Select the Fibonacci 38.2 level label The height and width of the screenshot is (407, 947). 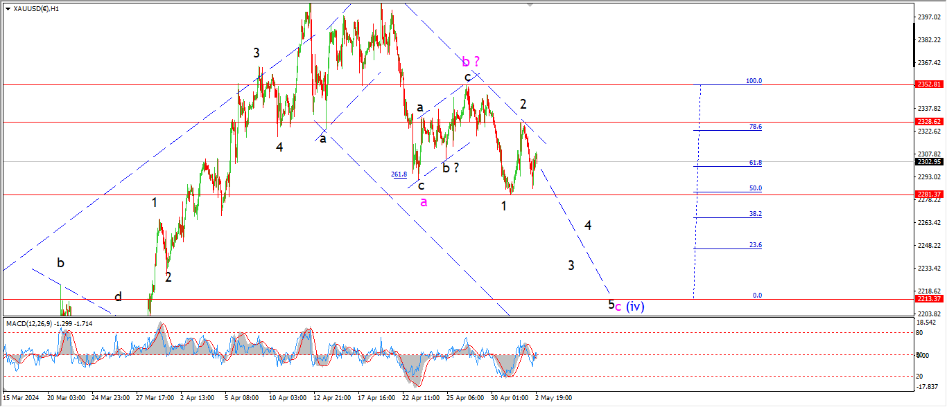coord(755,214)
